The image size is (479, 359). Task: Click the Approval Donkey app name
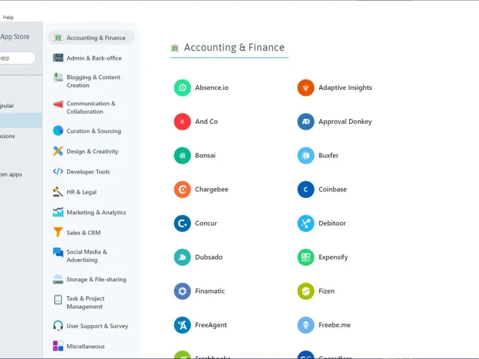pyautogui.click(x=345, y=121)
